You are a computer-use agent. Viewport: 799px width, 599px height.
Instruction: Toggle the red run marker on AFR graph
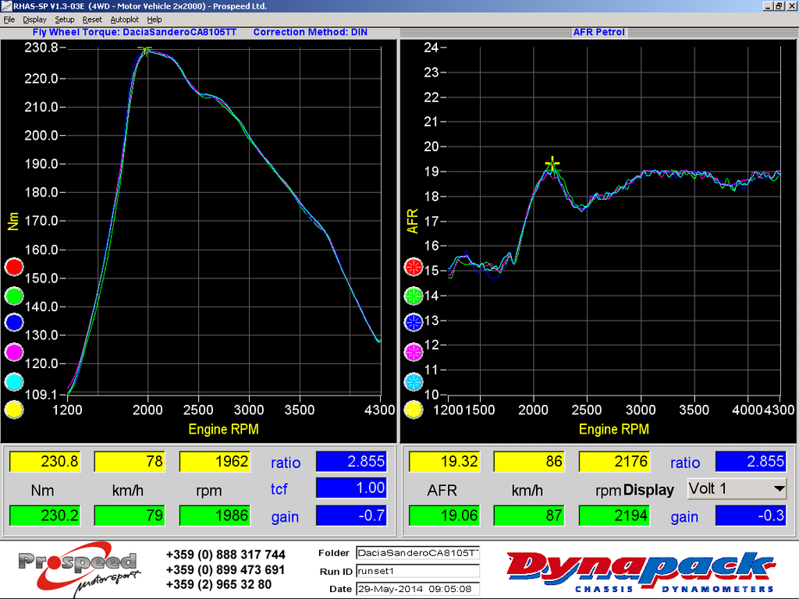pyautogui.click(x=414, y=268)
